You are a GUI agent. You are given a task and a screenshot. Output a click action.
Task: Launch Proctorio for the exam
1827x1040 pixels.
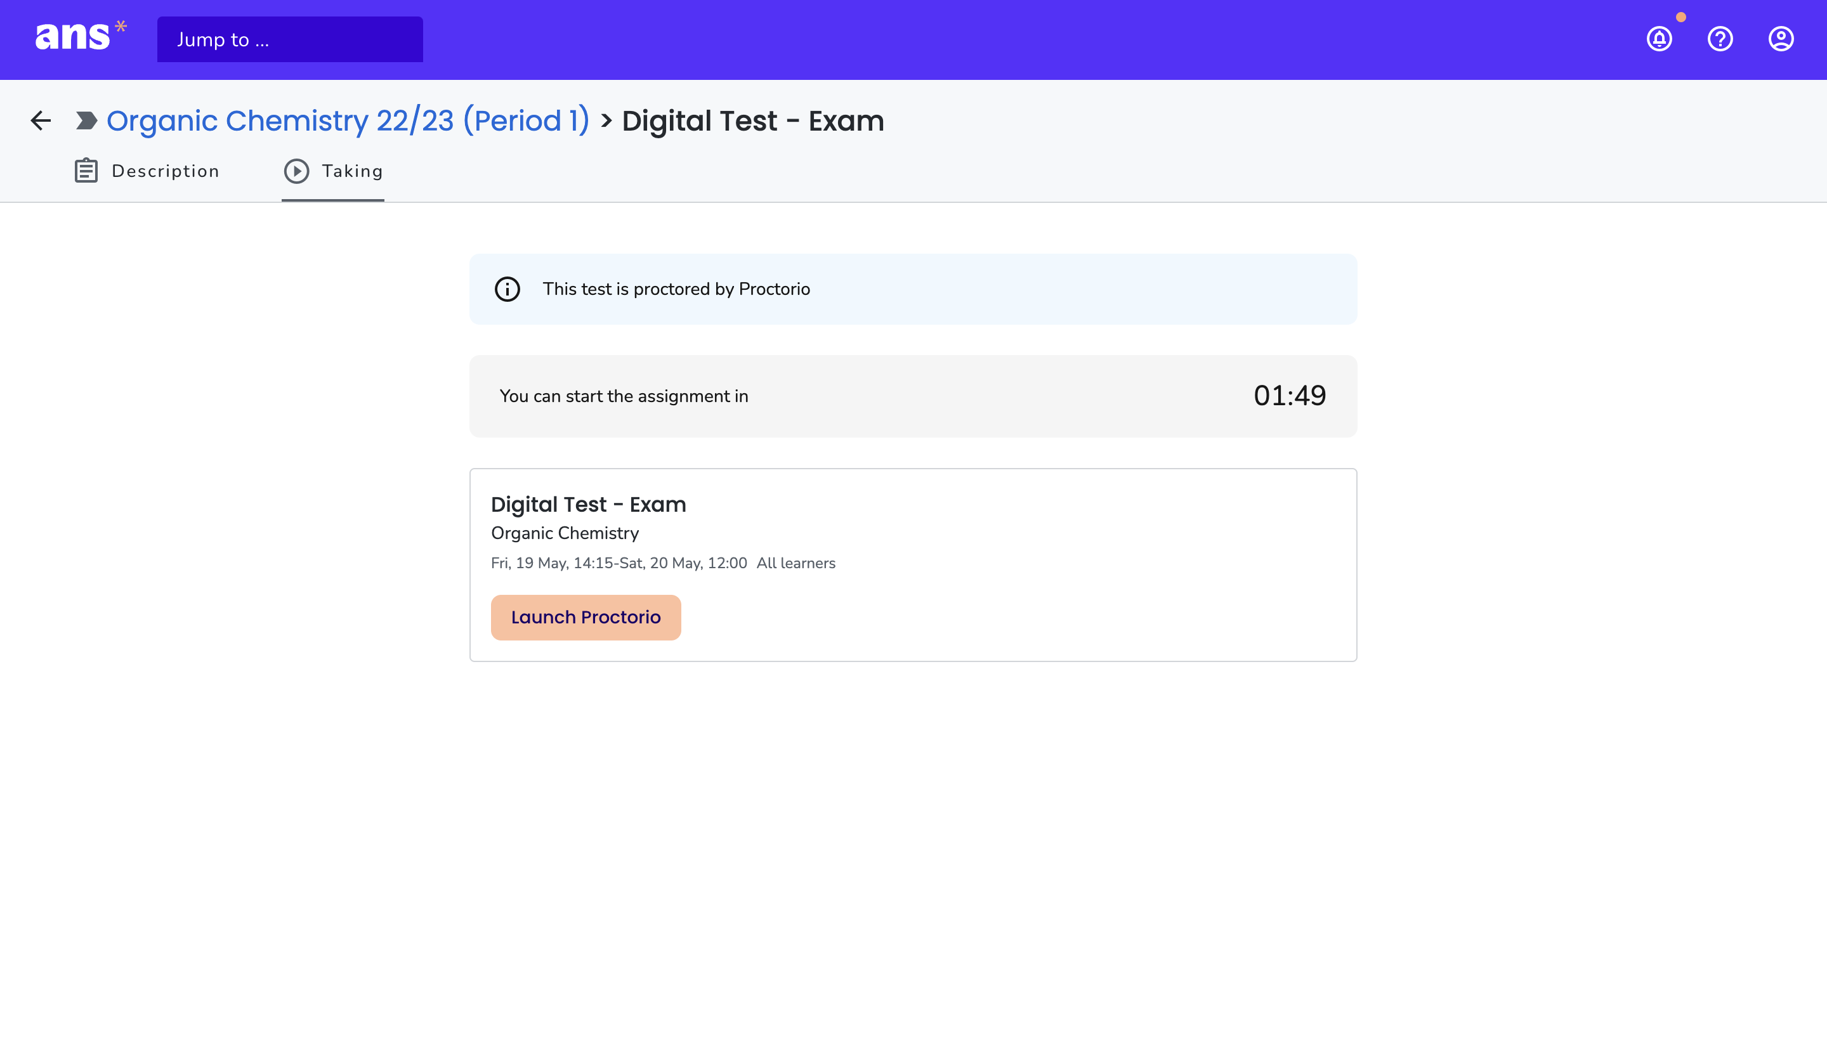tap(586, 617)
